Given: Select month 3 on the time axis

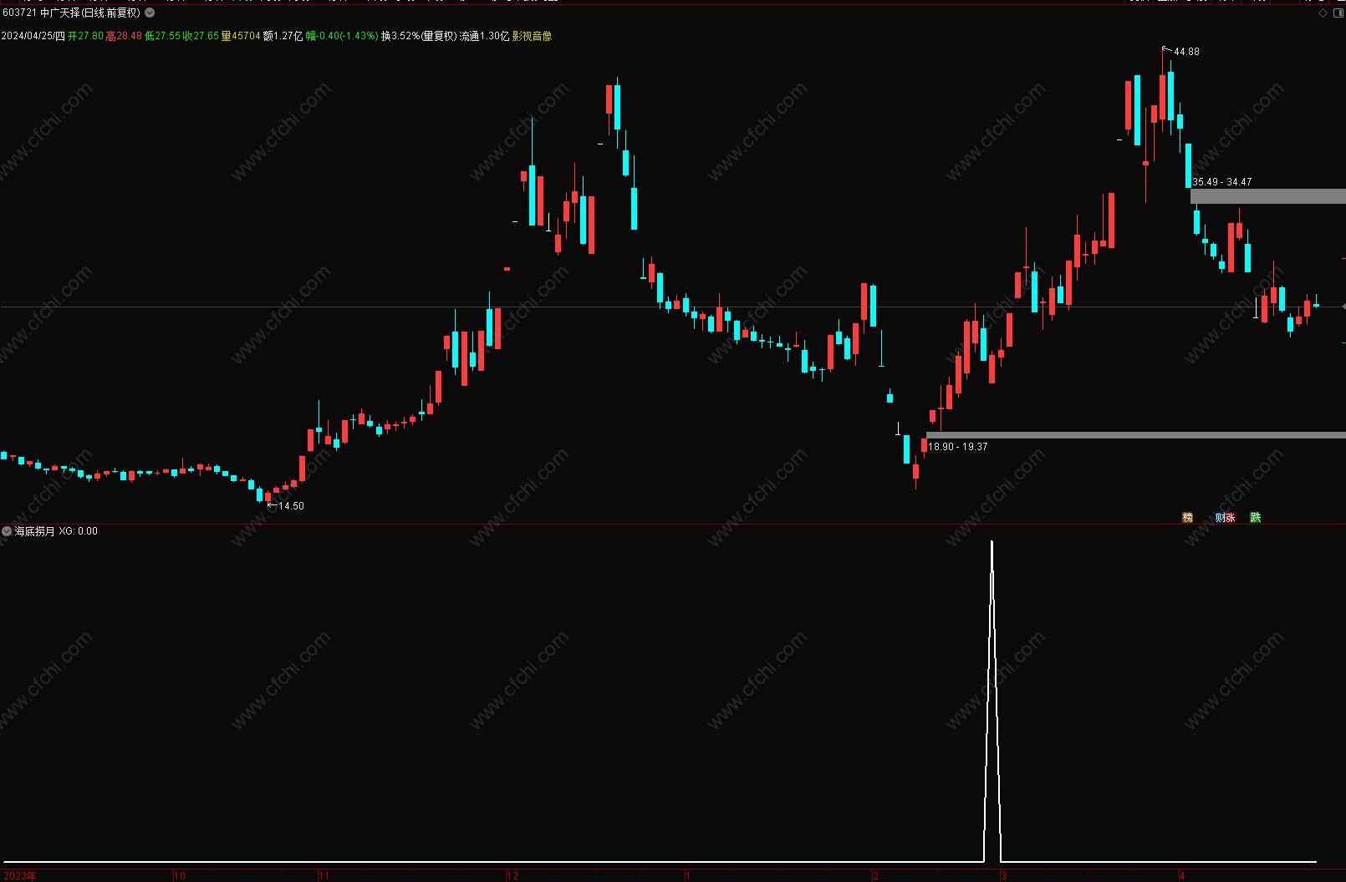Looking at the screenshot, I should click(1003, 876).
